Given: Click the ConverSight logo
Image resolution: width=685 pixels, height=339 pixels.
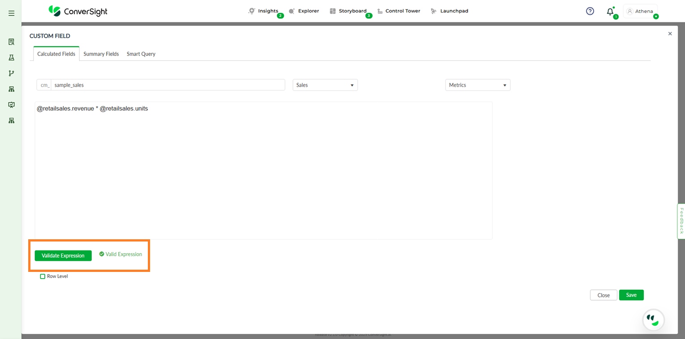Looking at the screenshot, I should [x=78, y=11].
